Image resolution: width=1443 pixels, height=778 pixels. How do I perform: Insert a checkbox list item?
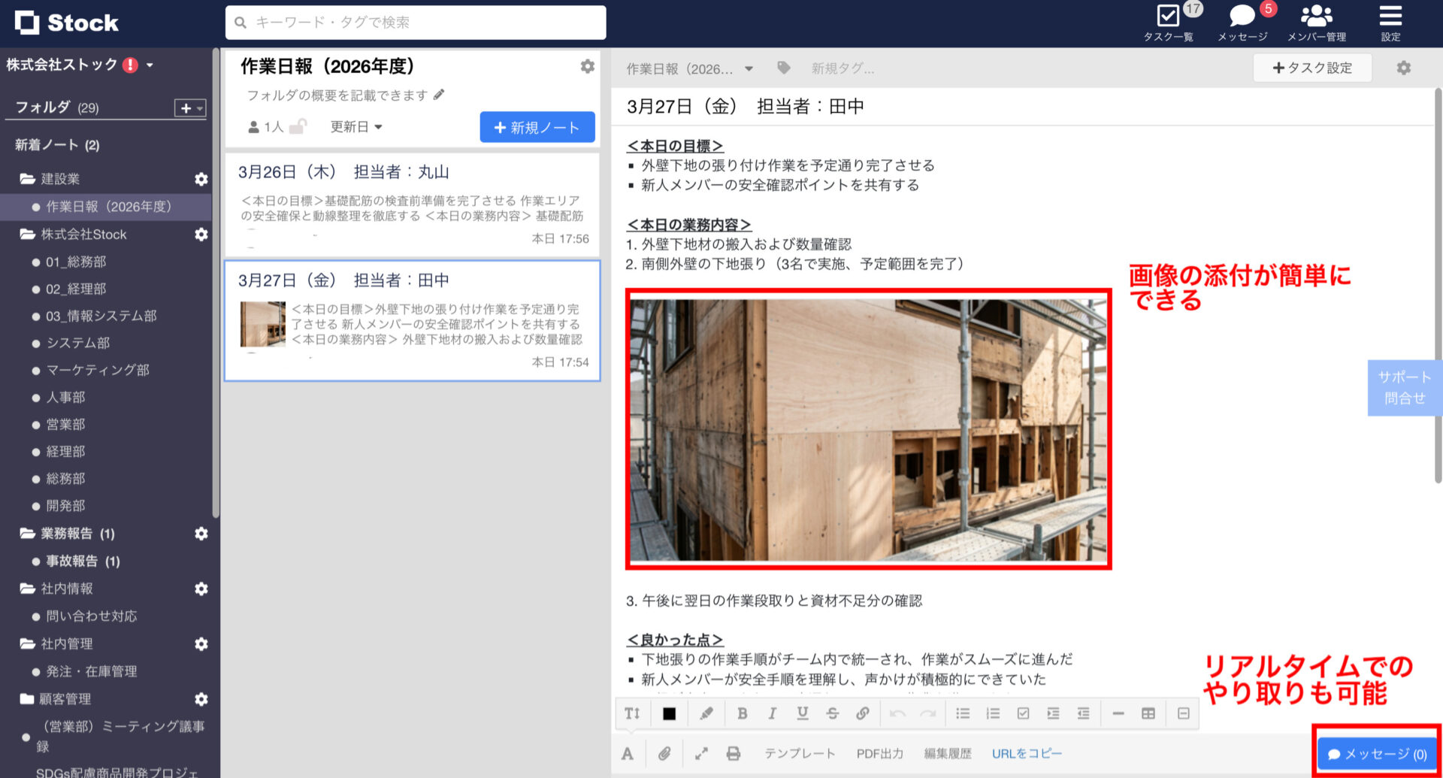[1023, 713]
